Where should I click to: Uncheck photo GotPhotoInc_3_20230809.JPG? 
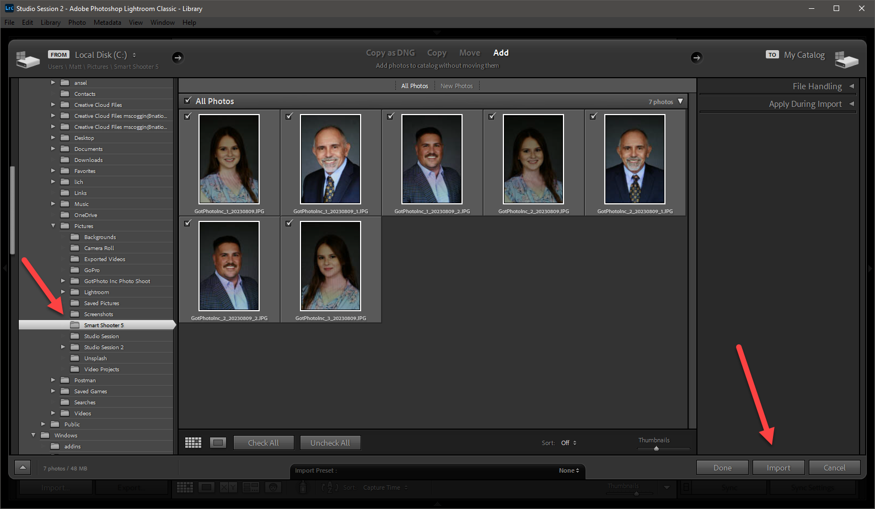[289, 223]
